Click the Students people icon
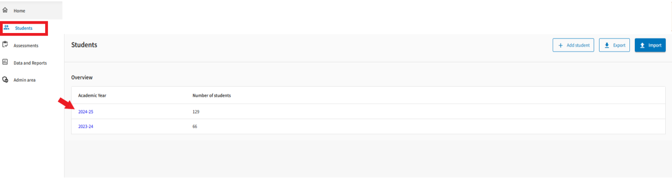This screenshot has height=178, width=672. 6,28
